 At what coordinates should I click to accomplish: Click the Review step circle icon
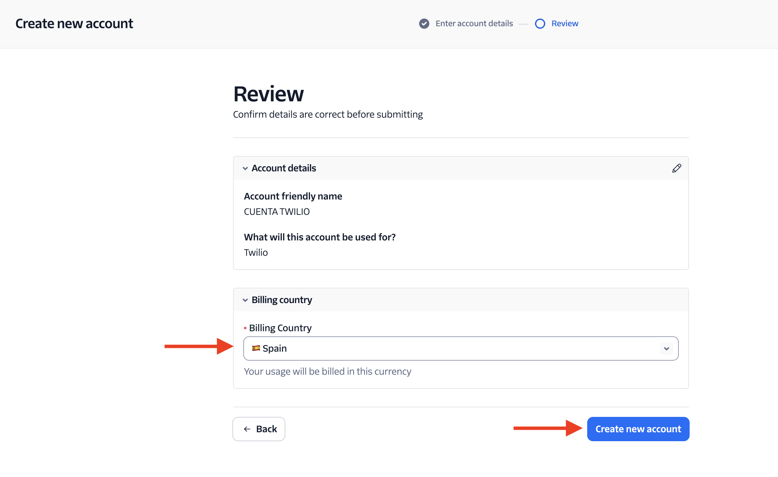[540, 24]
